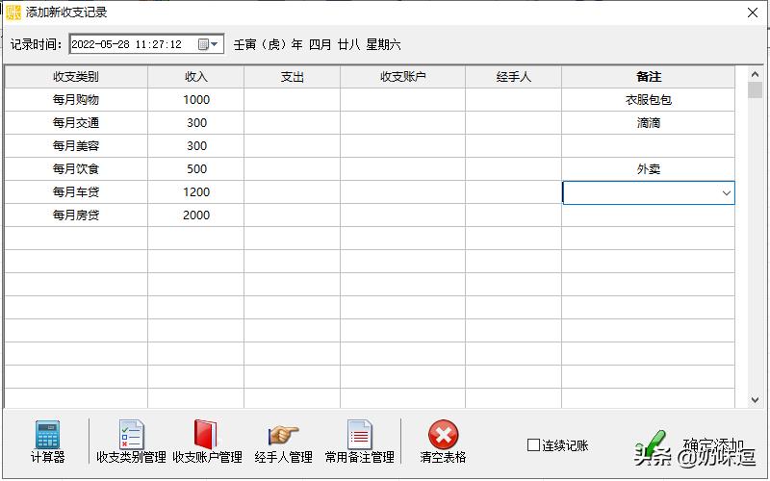Click the 外卖 remark cell
The image size is (770, 481).
648,169
